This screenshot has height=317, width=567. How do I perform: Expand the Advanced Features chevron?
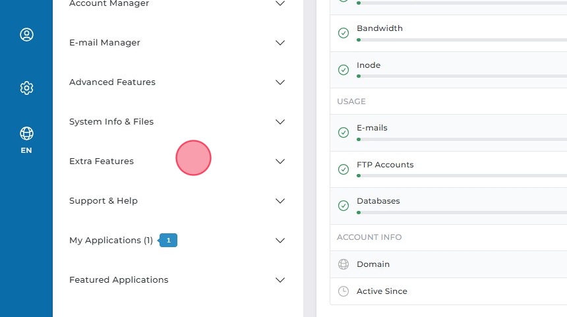click(x=280, y=82)
